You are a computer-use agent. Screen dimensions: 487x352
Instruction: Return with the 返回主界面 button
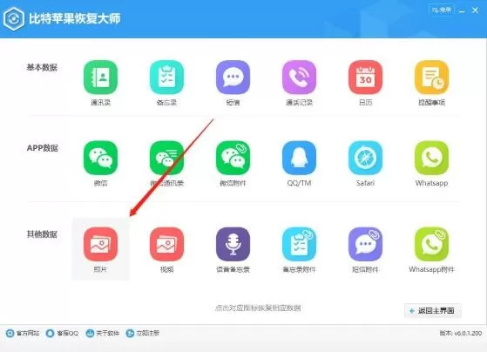[x=433, y=310]
